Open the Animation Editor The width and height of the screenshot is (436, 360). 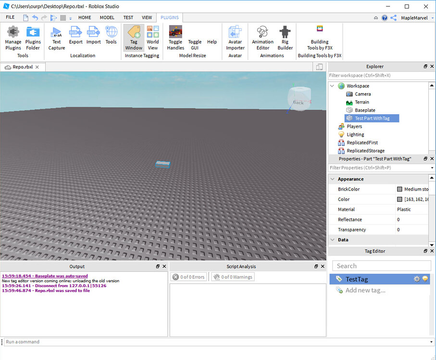click(262, 37)
